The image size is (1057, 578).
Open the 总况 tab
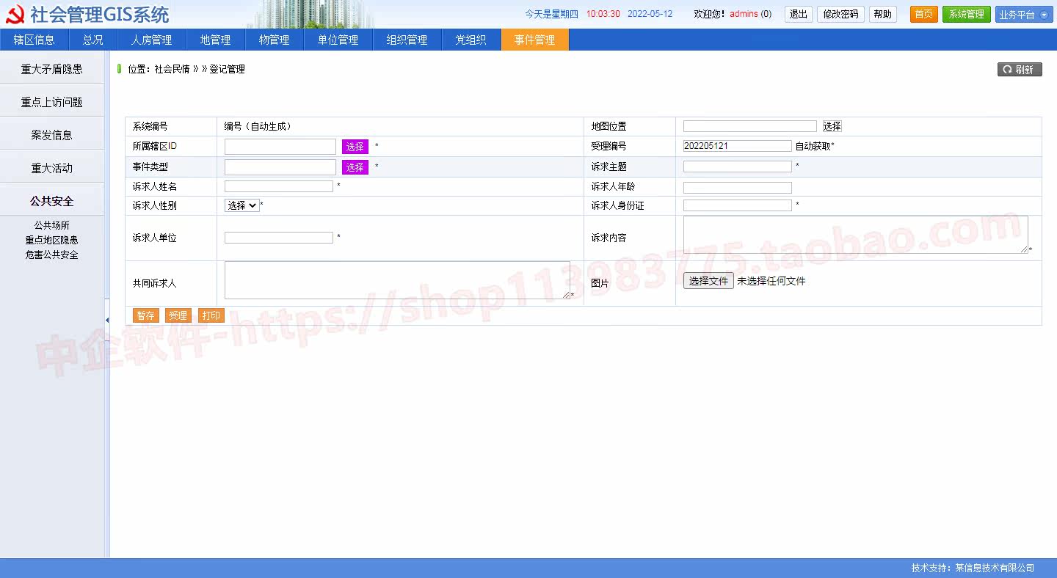pyautogui.click(x=93, y=40)
